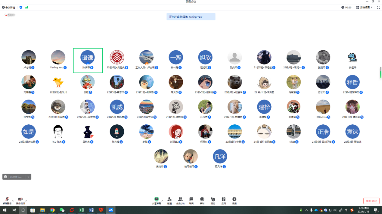
Task: Open members list (成员 51)
Action: coord(180,200)
